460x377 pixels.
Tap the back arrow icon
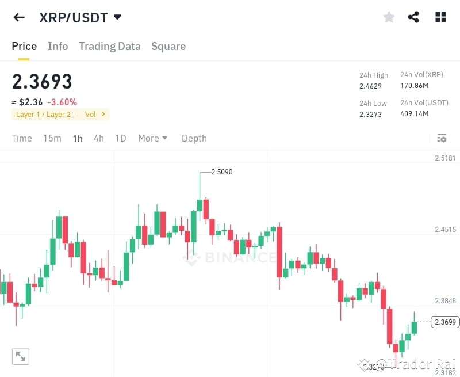pos(18,17)
